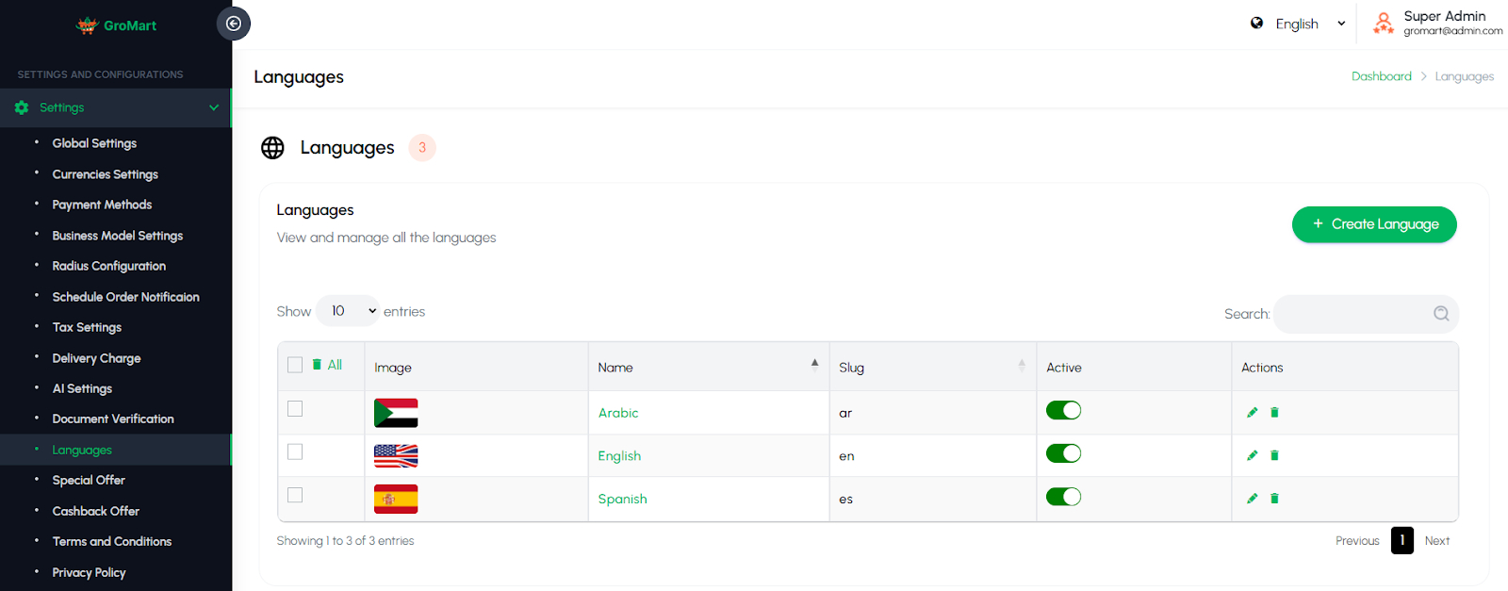Follow the Dashboard breadcrumb link
The width and height of the screenshot is (1508, 591).
1381,76
